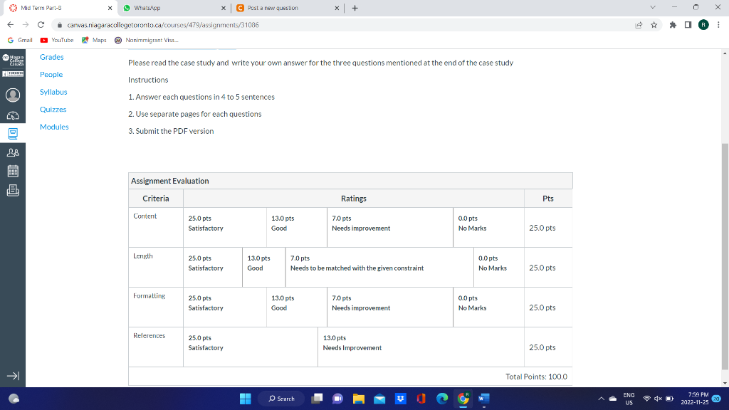Open the Canvas Dashboard speedometer icon
This screenshot has width=729, height=410.
click(12, 115)
